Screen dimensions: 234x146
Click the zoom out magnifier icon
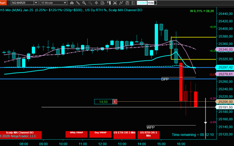click(x=90, y=3)
